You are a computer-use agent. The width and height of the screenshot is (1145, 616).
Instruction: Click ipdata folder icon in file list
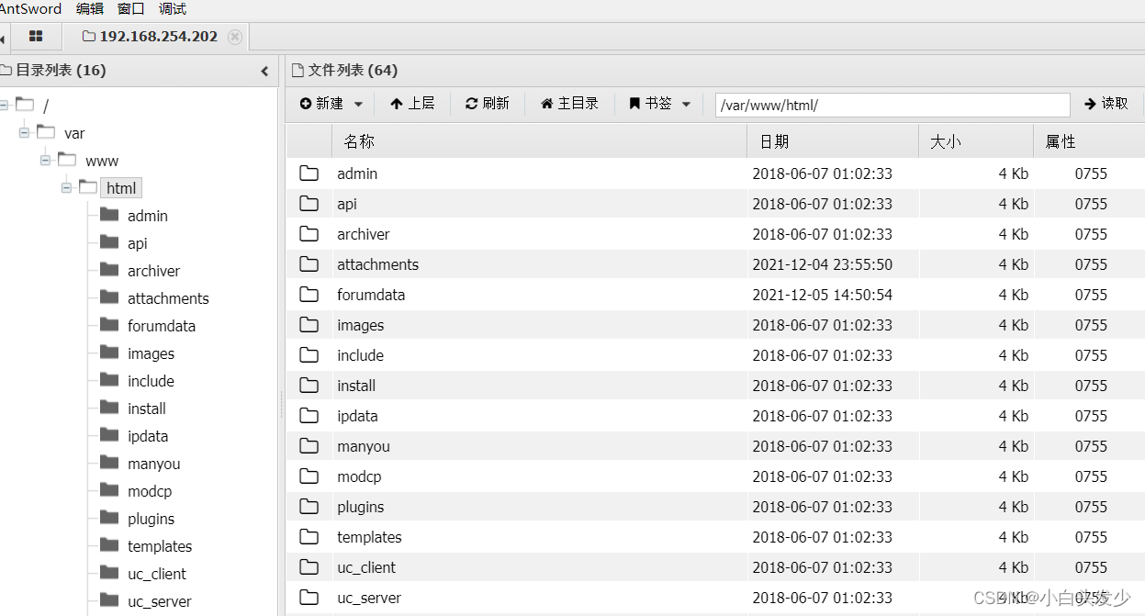309,416
